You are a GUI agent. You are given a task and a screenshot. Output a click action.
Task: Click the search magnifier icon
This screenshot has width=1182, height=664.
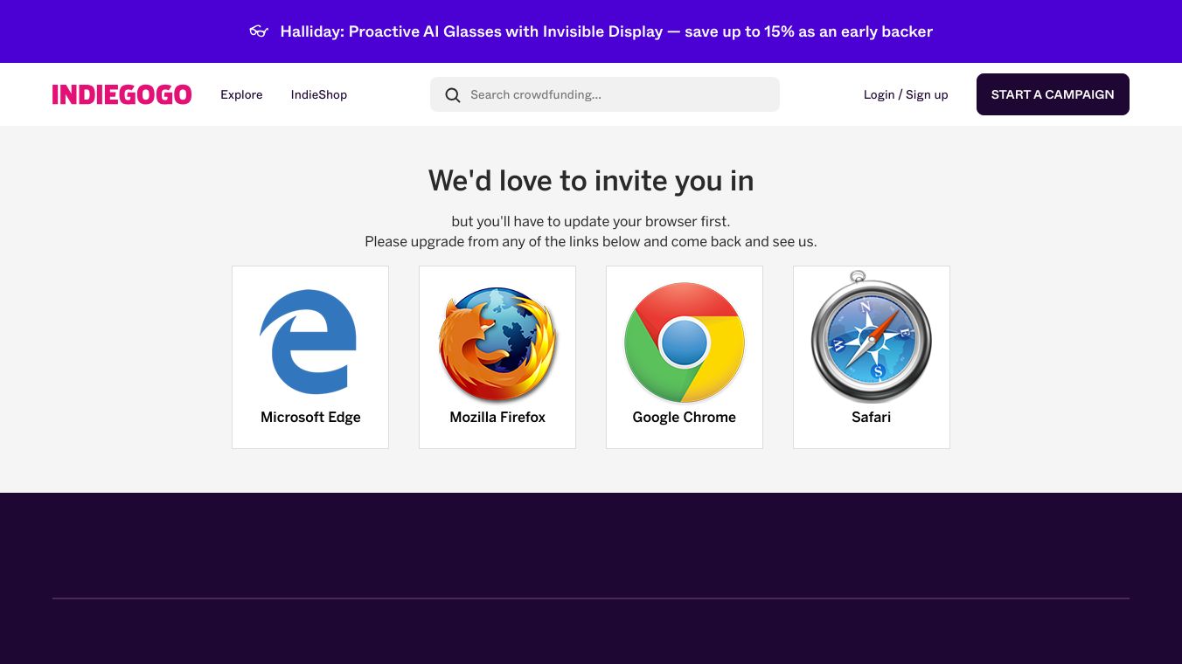452,95
